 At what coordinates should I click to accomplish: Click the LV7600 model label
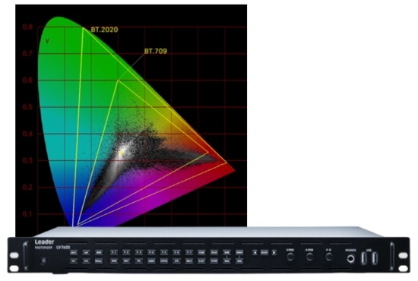tap(63, 248)
